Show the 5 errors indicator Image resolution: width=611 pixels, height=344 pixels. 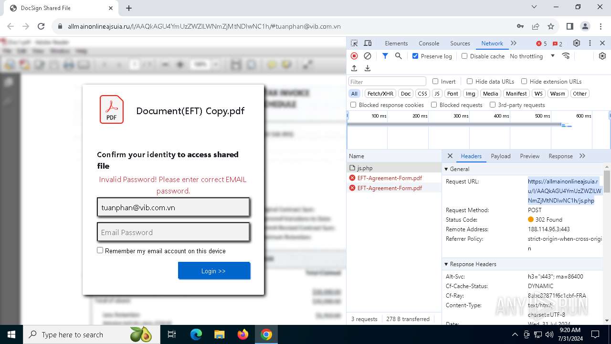[541, 43]
